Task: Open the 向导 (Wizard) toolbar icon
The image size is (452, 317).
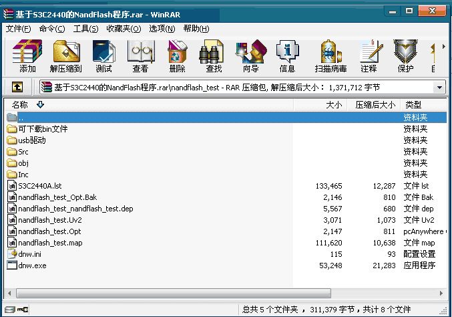Action: pyautogui.click(x=250, y=56)
